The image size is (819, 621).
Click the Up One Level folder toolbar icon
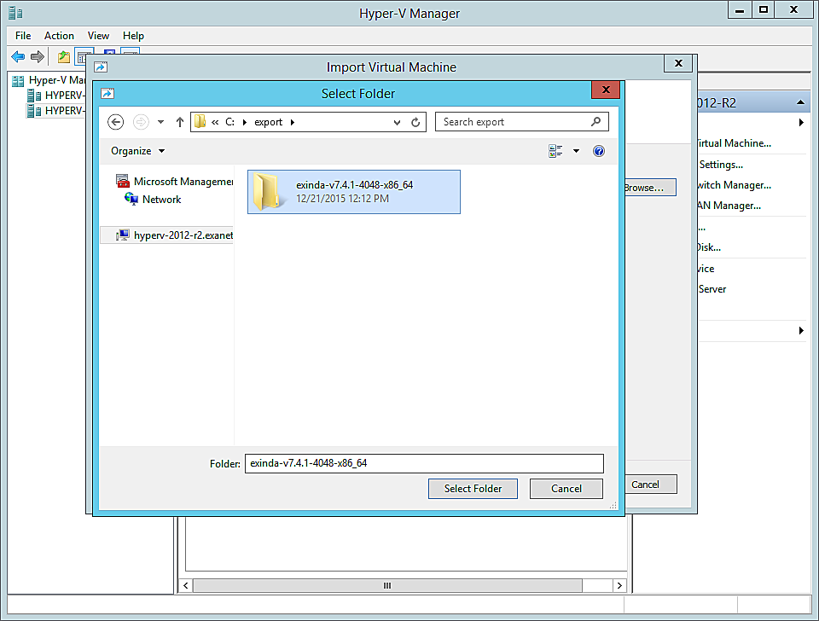tap(64, 56)
